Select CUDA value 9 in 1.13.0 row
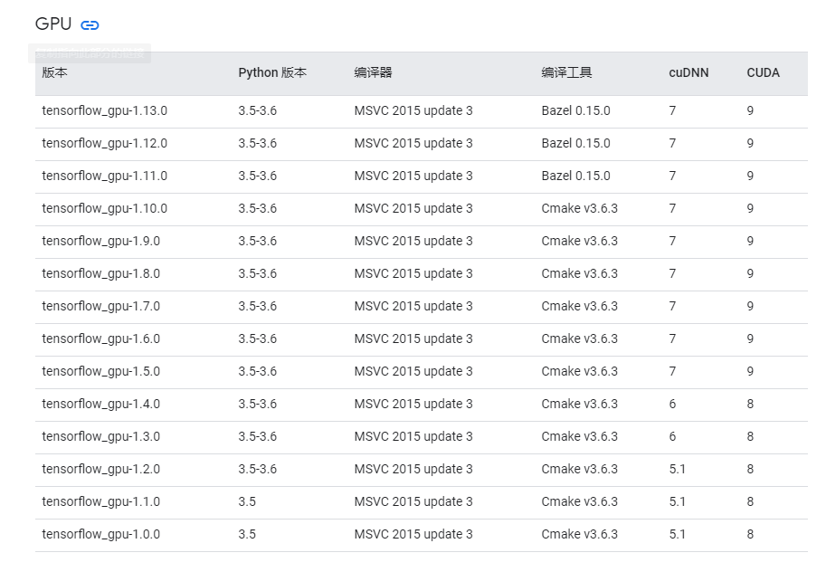 point(750,110)
